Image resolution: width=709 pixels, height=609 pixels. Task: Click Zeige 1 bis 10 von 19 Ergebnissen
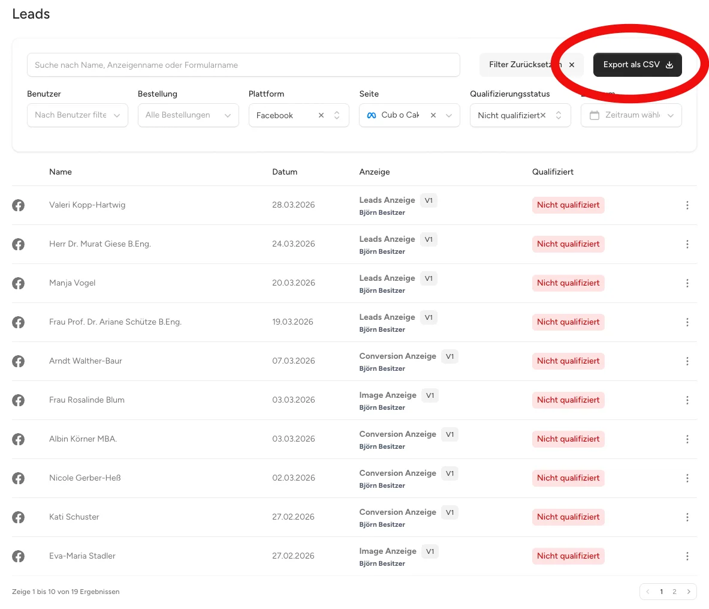[x=65, y=592]
